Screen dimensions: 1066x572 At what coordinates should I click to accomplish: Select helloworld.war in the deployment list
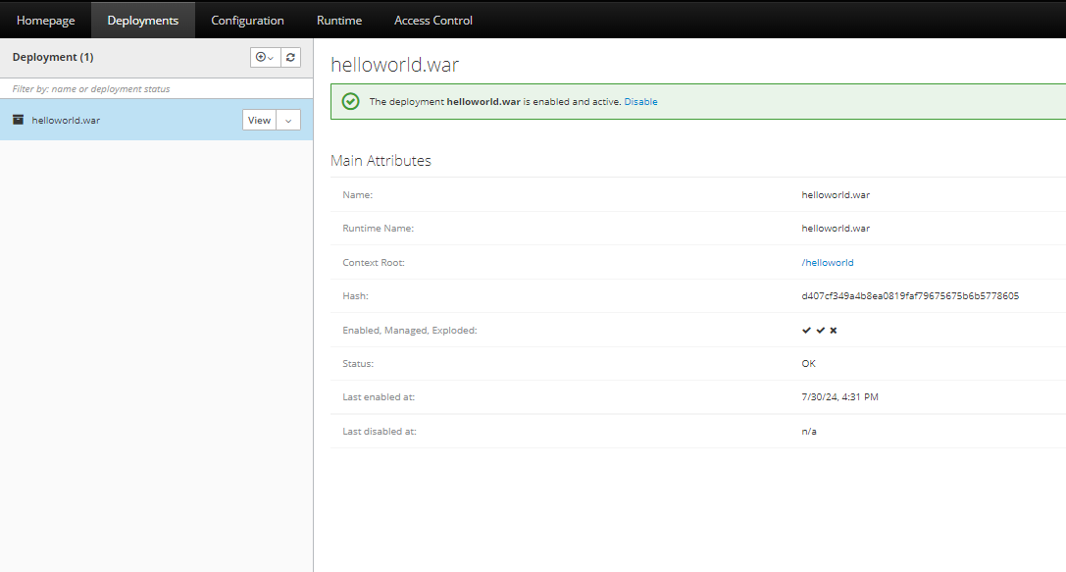coord(66,121)
